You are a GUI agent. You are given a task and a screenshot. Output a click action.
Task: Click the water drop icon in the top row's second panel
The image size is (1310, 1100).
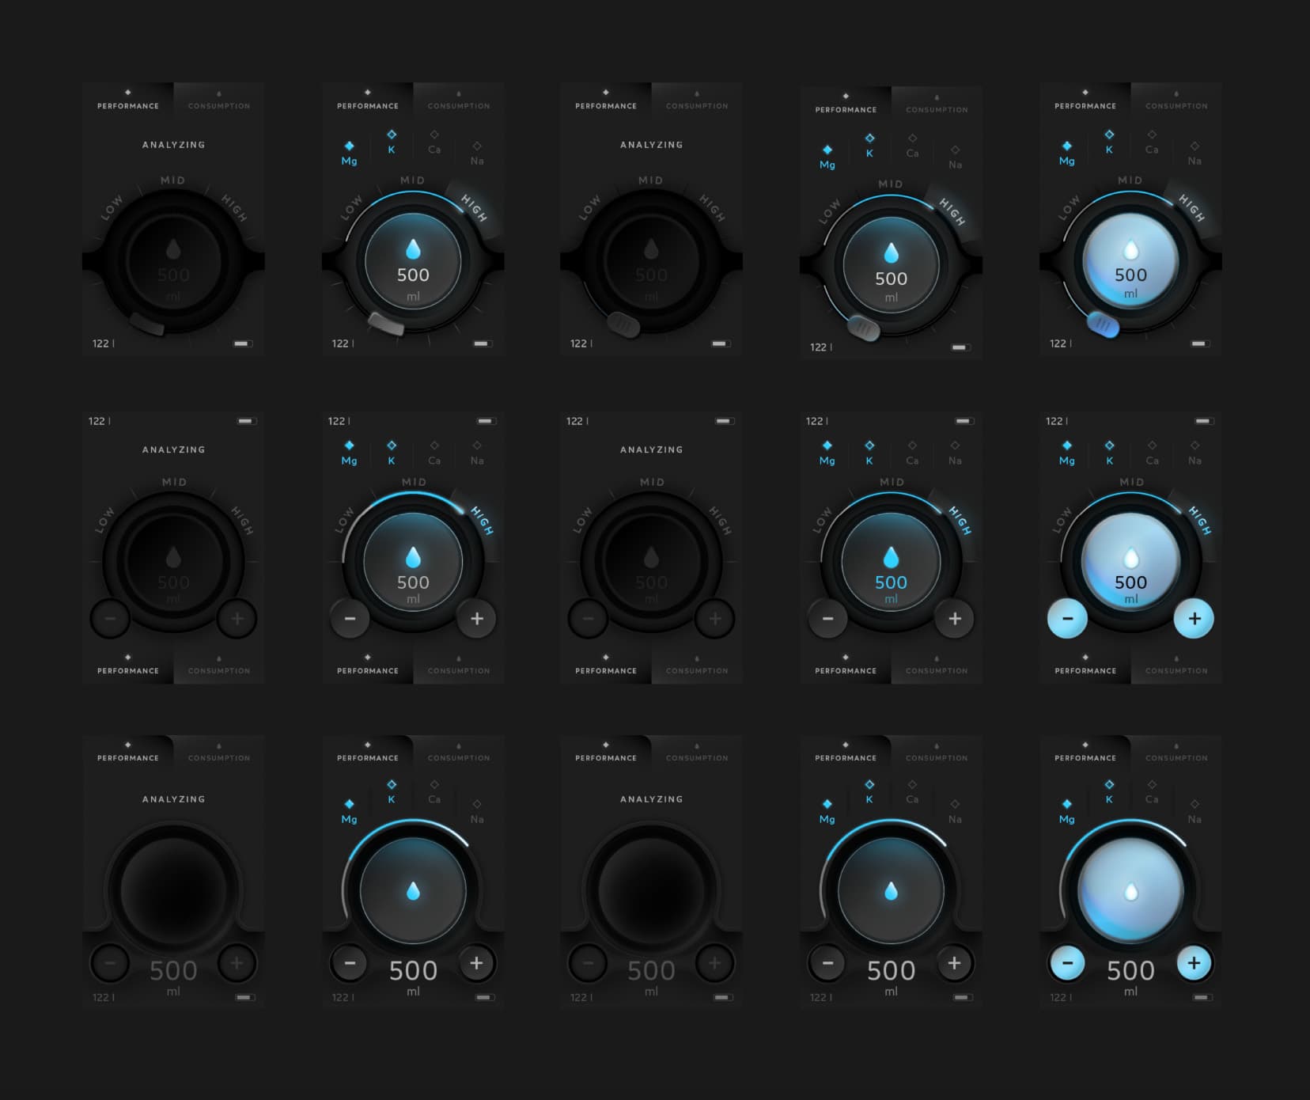pyautogui.click(x=413, y=250)
